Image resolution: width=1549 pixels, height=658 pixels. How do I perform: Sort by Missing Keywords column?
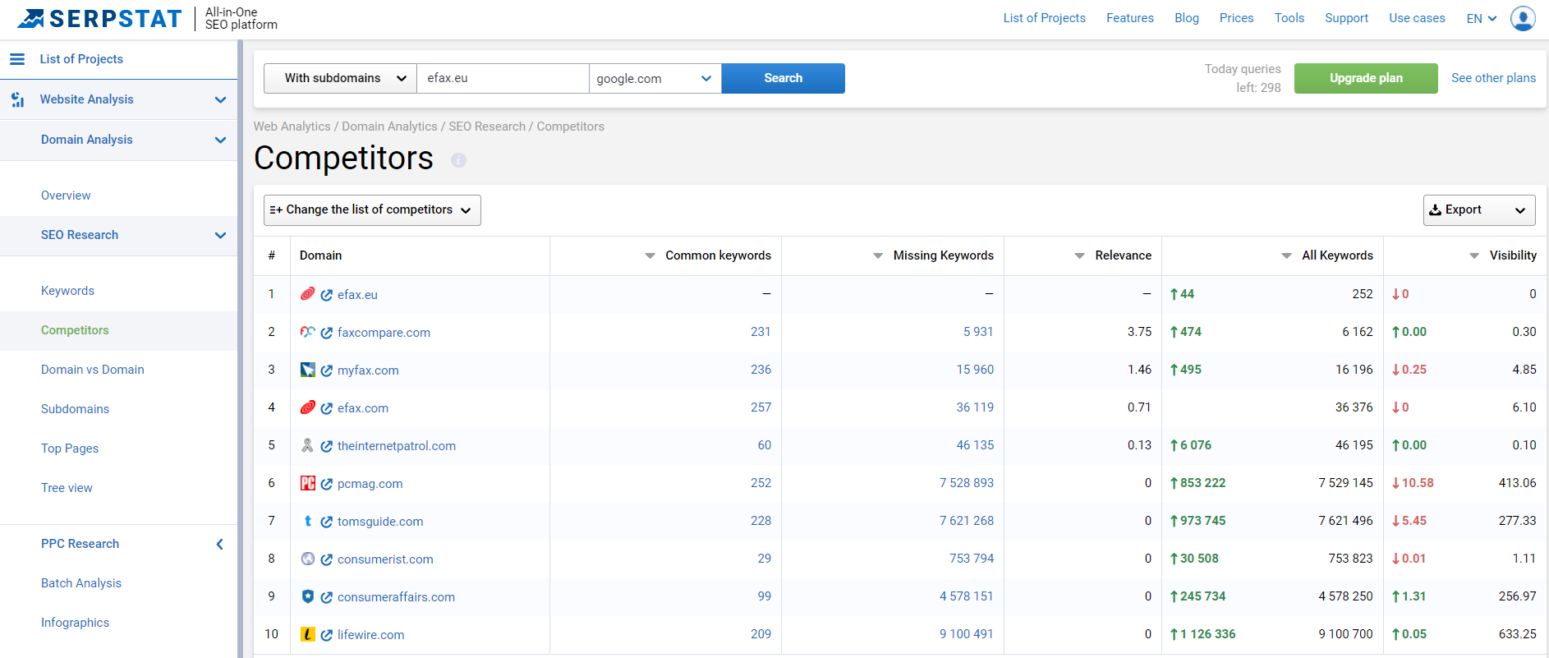pyautogui.click(x=933, y=255)
